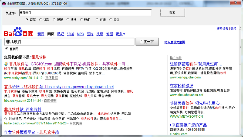243x137 pixels.
Task: Open the 搜索设置 link
Action: pyautogui.click(x=222, y=29)
